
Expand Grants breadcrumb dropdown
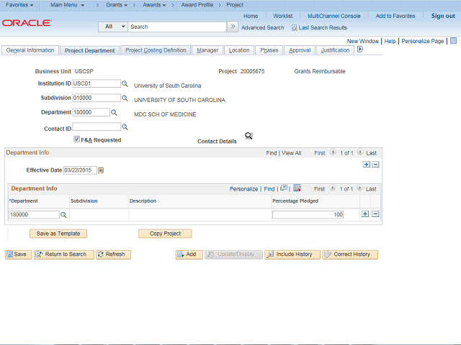pos(117,5)
